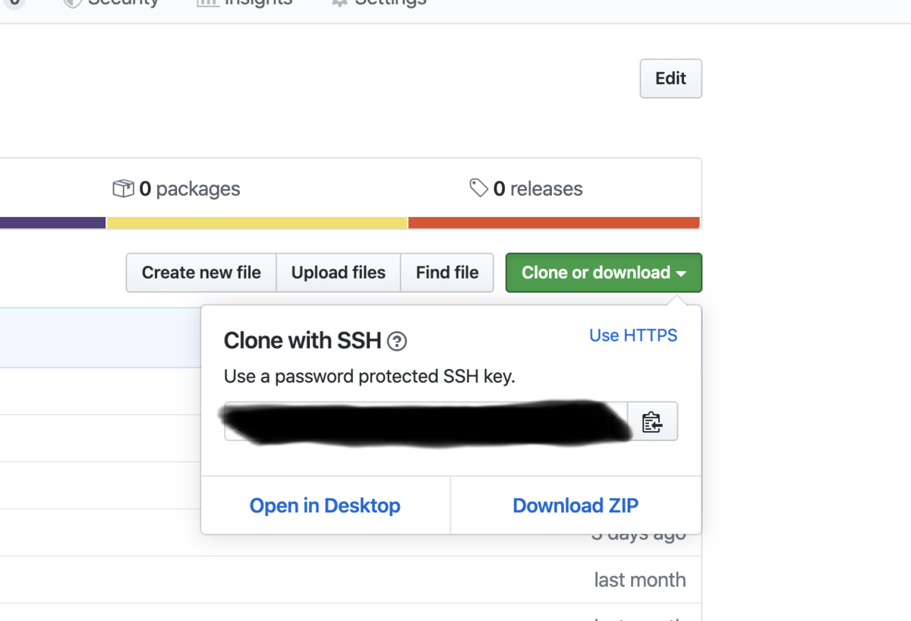Image resolution: width=911 pixels, height=621 pixels.
Task: Click the "last month" timestamp
Action: coord(639,580)
